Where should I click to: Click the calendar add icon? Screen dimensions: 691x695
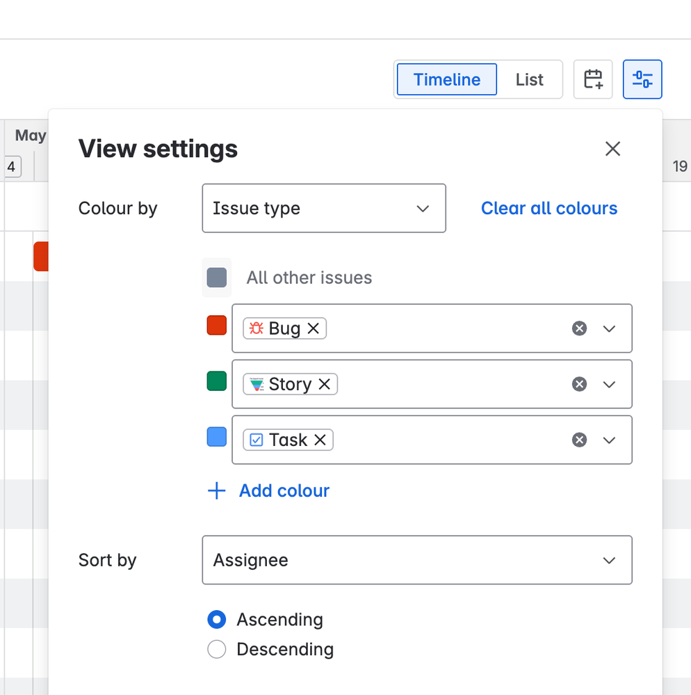pyautogui.click(x=593, y=79)
